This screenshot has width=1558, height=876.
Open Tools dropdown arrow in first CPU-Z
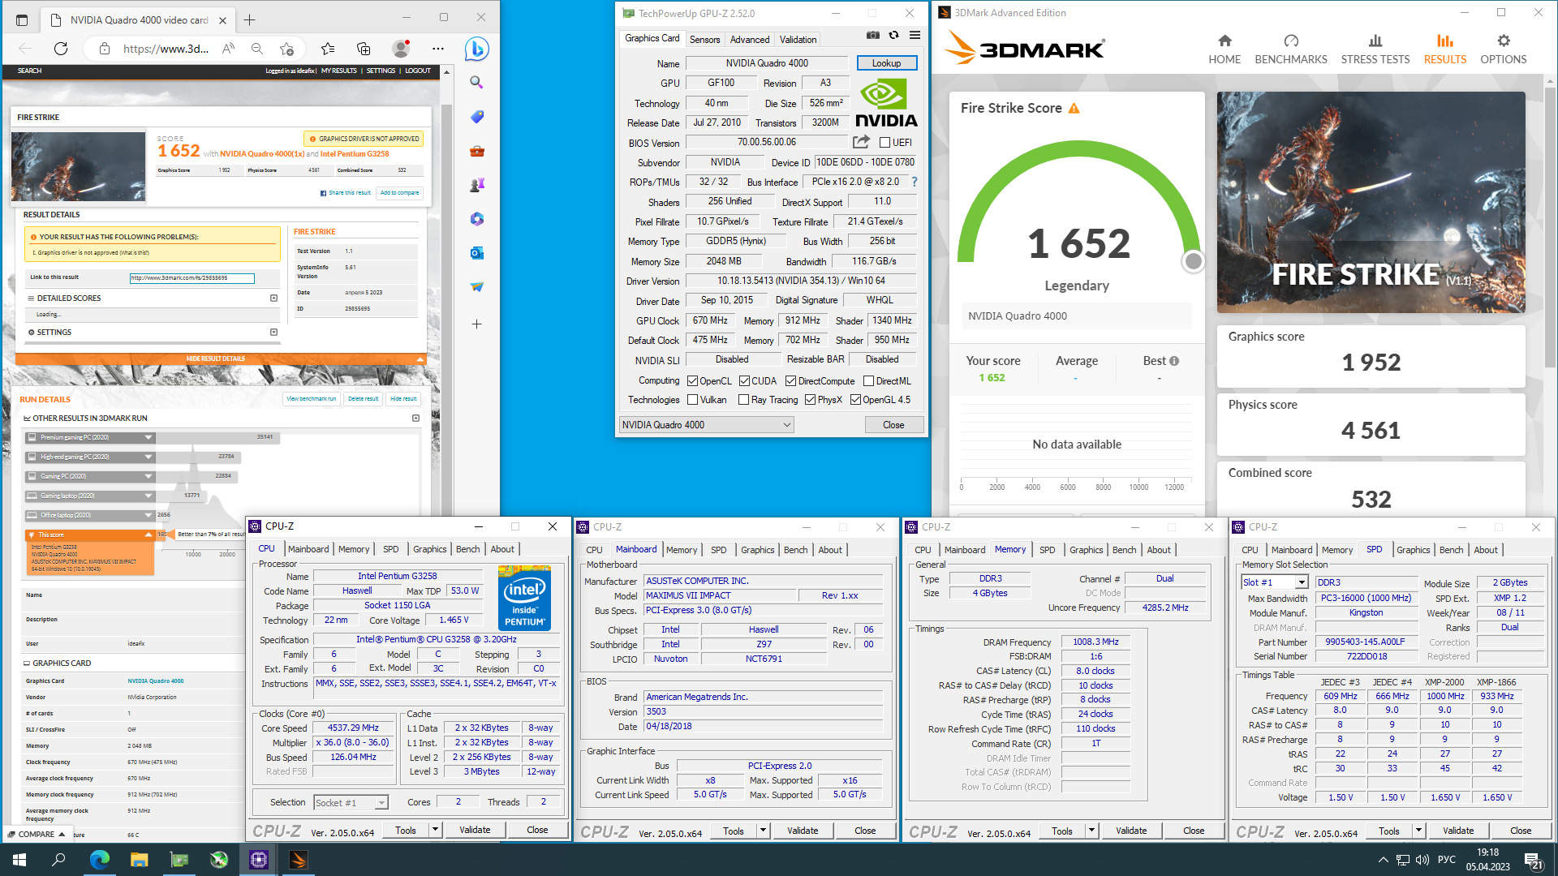coord(436,830)
